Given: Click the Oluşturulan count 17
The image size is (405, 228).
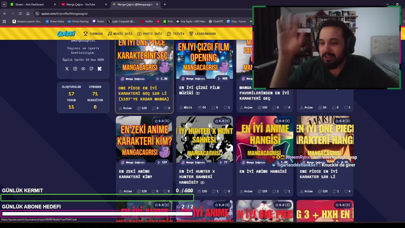Looking at the screenshot, I should click(x=71, y=94).
